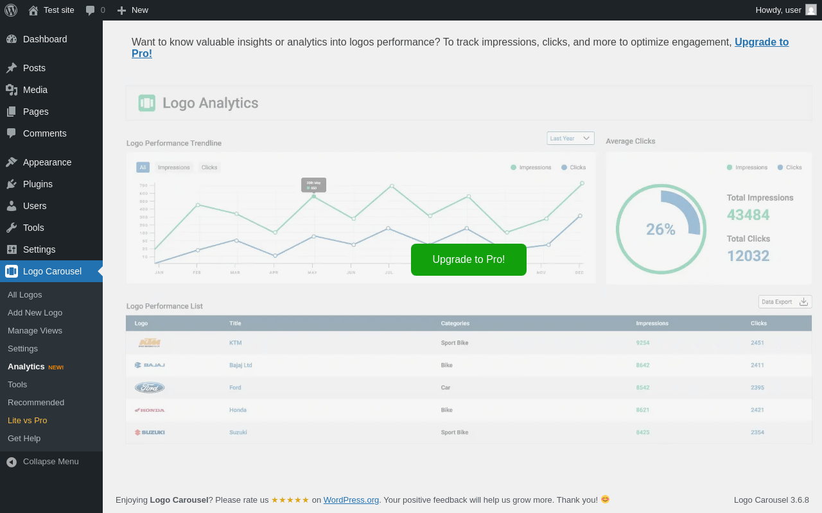Open Add New Logo submenu item
The image size is (822, 513).
[35, 313]
